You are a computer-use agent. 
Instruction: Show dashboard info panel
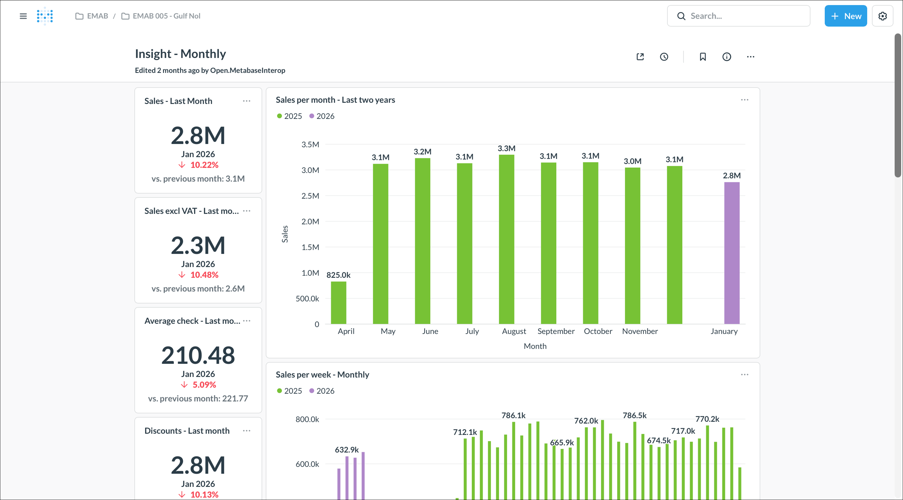pyautogui.click(x=726, y=56)
